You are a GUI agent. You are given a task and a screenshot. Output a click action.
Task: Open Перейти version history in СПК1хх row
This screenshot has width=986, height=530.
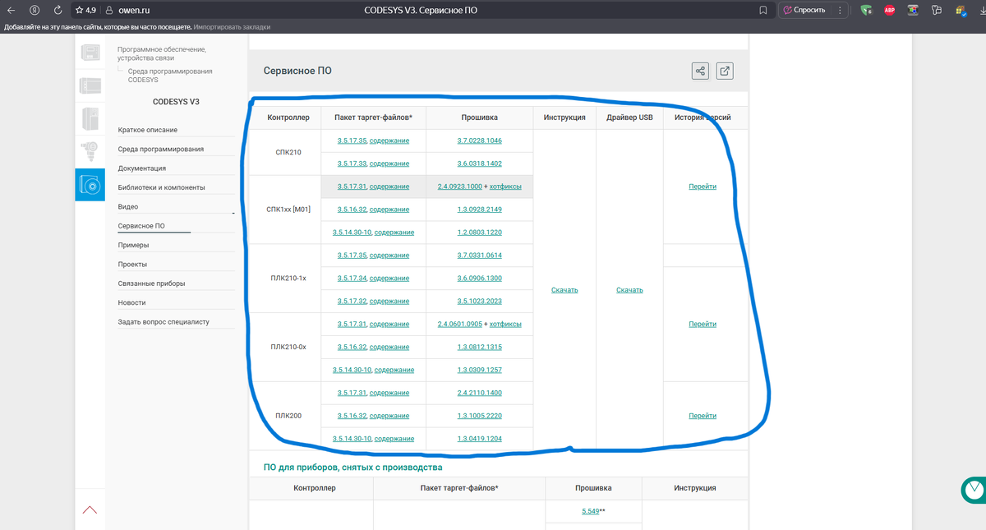703,187
